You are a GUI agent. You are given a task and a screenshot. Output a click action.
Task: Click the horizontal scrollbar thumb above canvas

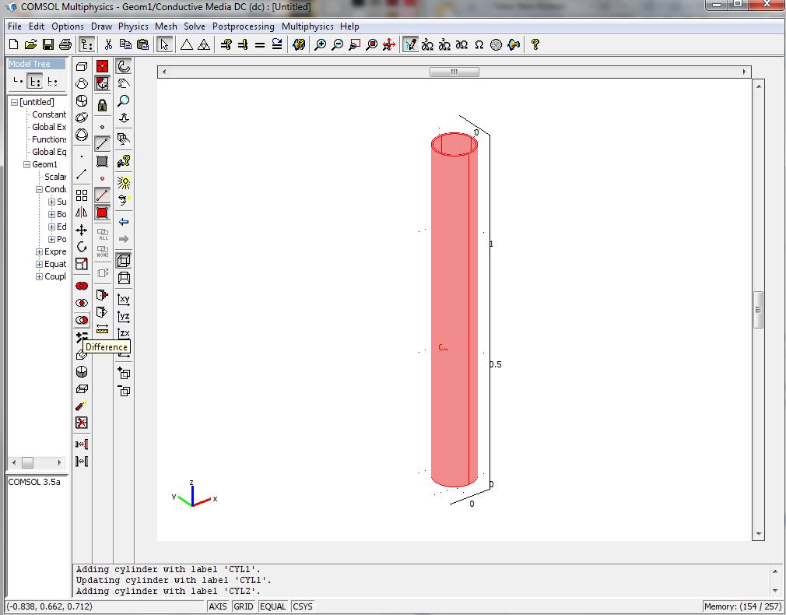click(x=454, y=72)
